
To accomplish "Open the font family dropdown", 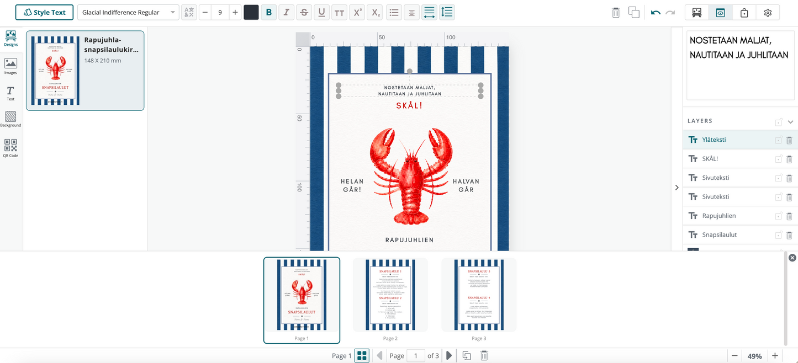I will point(128,12).
